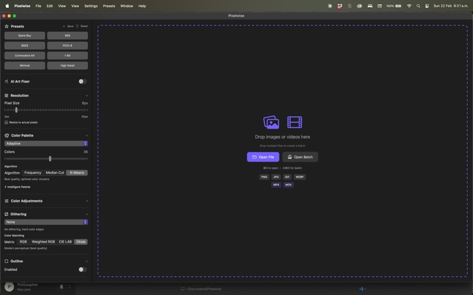Viewport: 473px width, 295px height.
Task: Click the images icon in drop zone
Action: [x=271, y=122]
